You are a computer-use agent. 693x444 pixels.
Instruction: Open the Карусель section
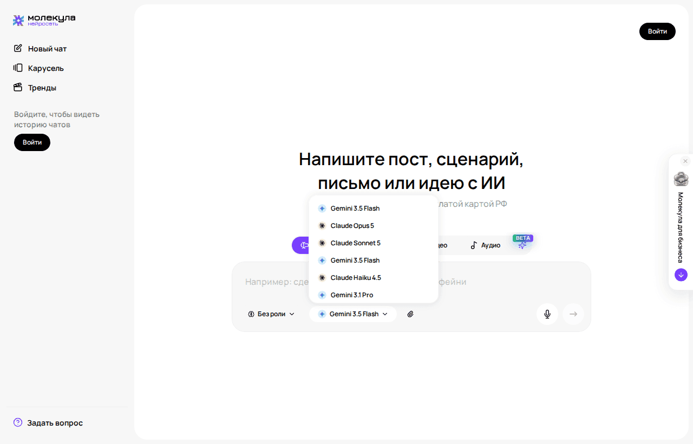click(x=38, y=68)
